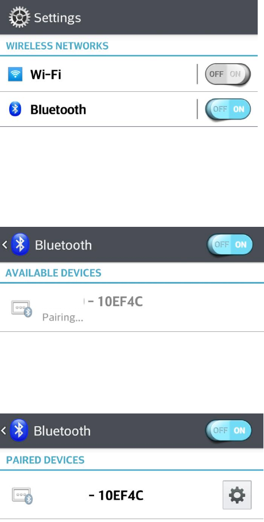
Task: Open paired device settings gear for 10EF4C
Action: (237, 495)
